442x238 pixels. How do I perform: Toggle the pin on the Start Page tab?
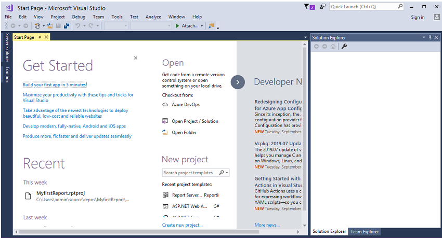40,37
